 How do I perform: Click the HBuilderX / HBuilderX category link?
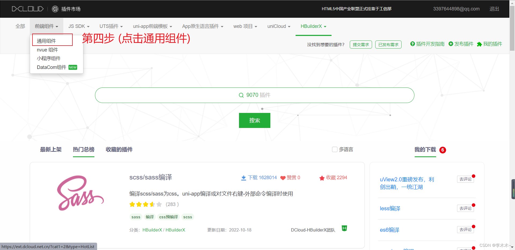click(x=164, y=230)
